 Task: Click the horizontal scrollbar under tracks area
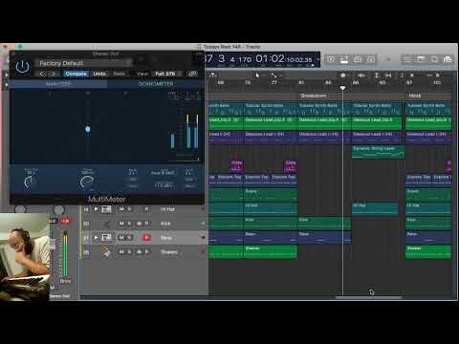[x=368, y=298]
